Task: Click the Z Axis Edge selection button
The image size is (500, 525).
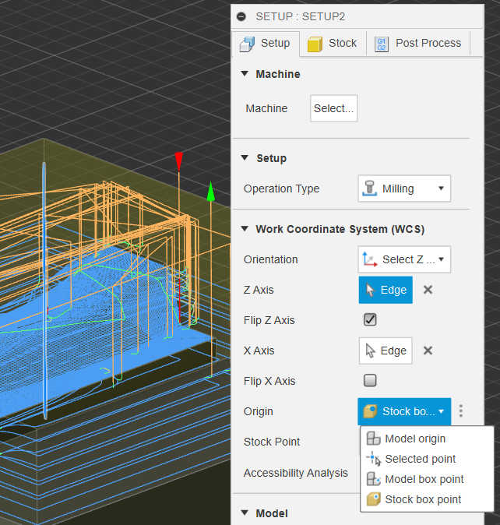Action: [x=386, y=290]
